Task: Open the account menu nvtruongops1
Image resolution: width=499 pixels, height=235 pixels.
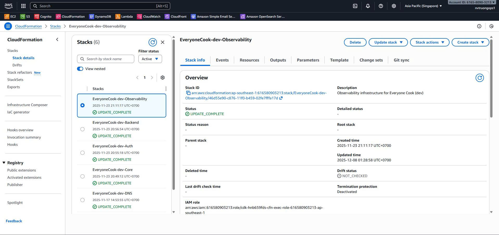Action: click(485, 8)
